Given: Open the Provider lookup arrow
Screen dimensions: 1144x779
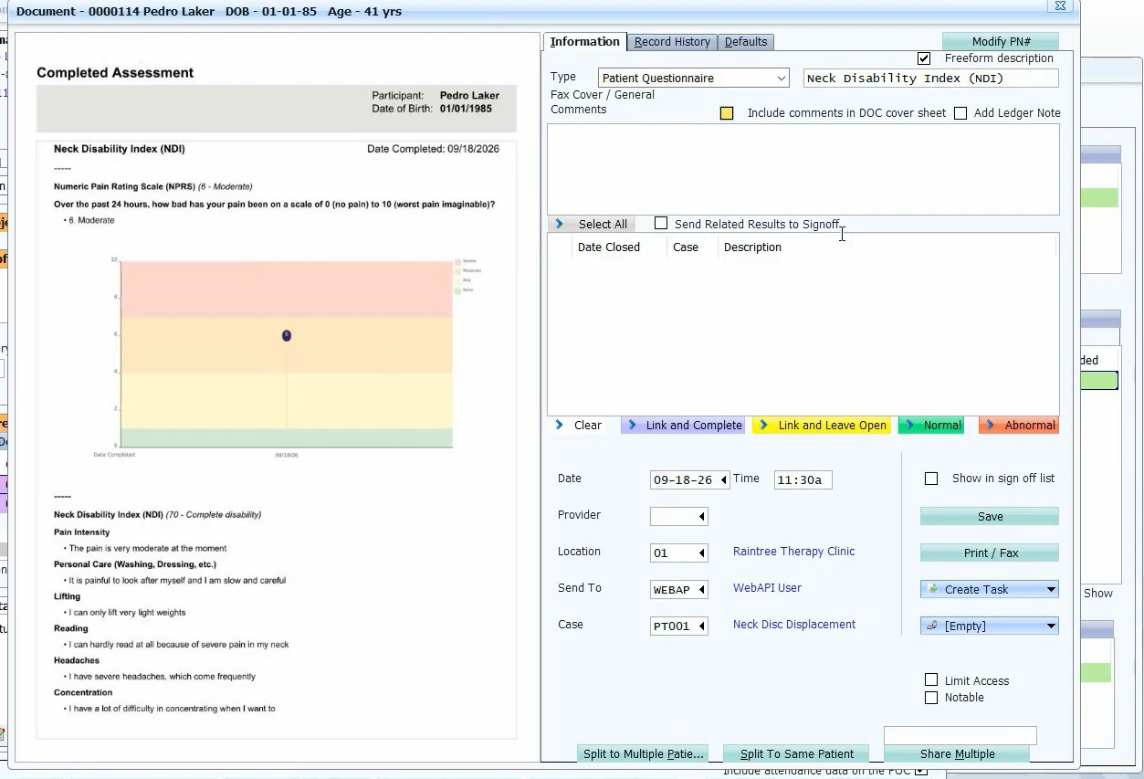Looking at the screenshot, I should pos(701,517).
